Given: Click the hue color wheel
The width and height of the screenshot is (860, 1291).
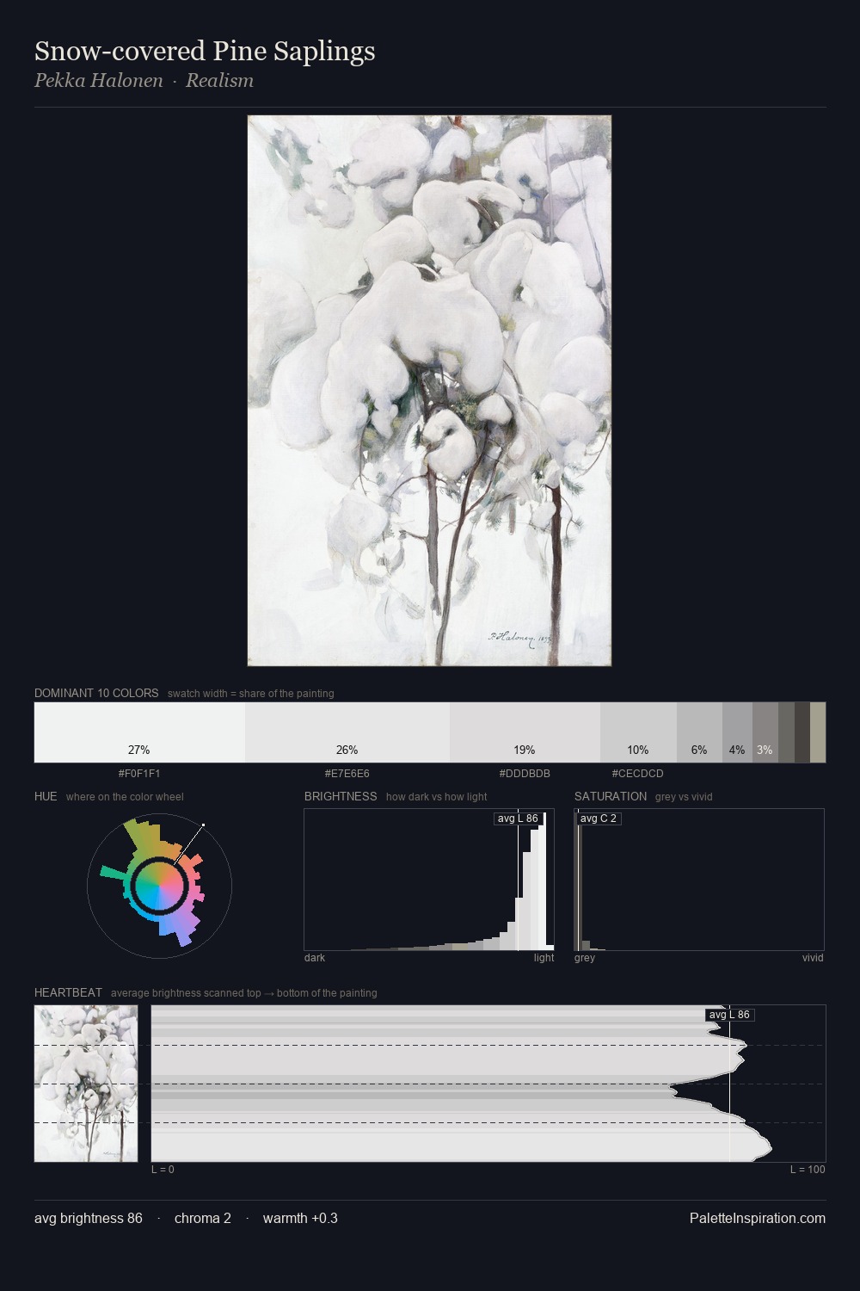Looking at the screenshot, I should [159, 886].
